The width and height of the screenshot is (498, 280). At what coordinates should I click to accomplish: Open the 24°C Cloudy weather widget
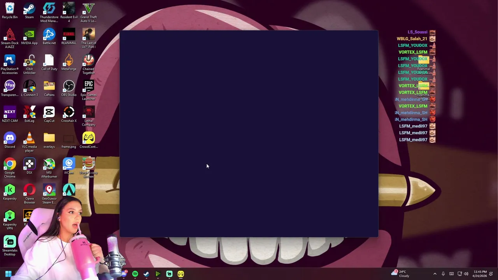tap(401, 274)
